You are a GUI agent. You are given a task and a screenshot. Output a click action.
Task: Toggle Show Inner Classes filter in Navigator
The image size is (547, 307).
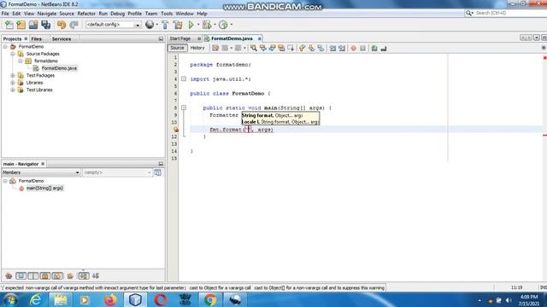(57, 276)
